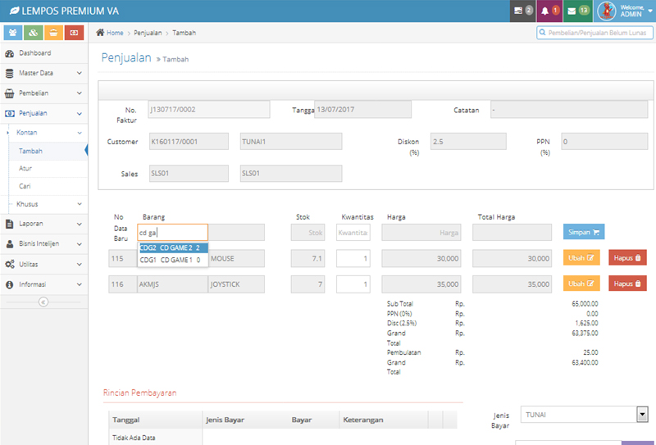Click the Laporan document icon
This screenshot has height=445, width=656.
tap(9, 224)
